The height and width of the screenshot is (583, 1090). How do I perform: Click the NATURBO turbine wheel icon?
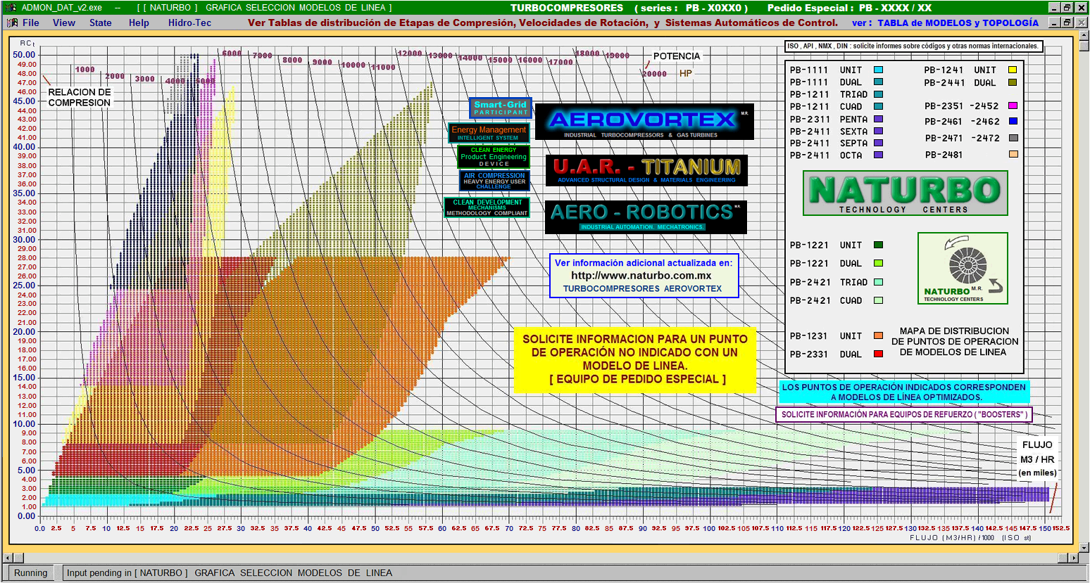pyautogui.click(x=963, y=269)
